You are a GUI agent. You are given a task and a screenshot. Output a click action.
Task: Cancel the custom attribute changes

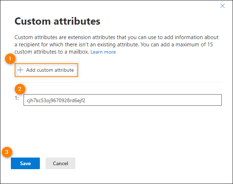61,163
